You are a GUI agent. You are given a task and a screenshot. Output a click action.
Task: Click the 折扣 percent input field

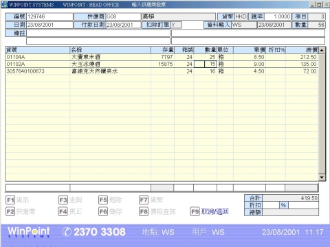tap(271, 205)
